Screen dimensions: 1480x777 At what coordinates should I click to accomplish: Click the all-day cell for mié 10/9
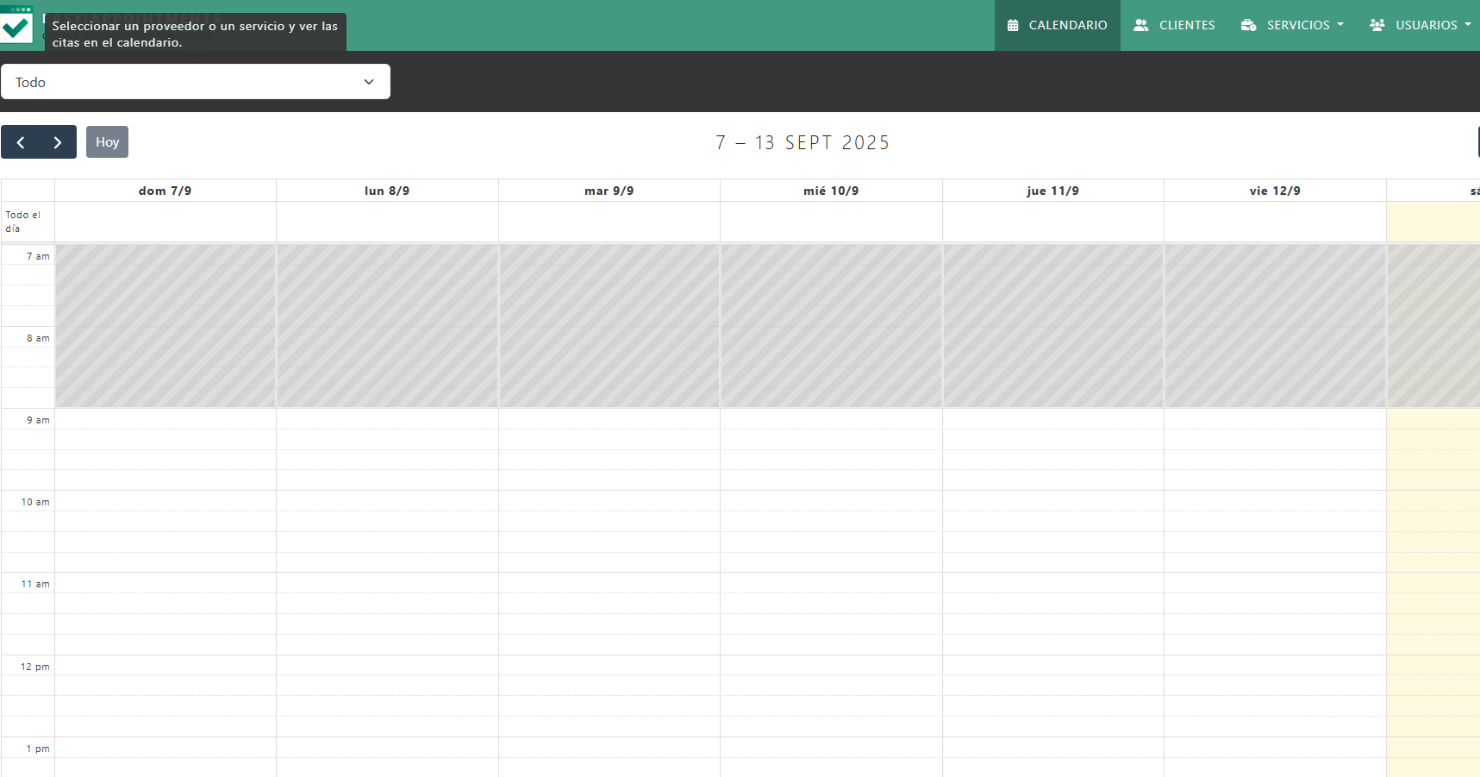pyautogui.click(x=831, y=222)
